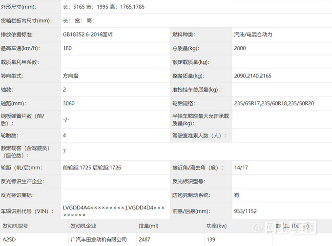
Task: Click the VIN code LVGDD4A4 text
Action: point(77,208)
